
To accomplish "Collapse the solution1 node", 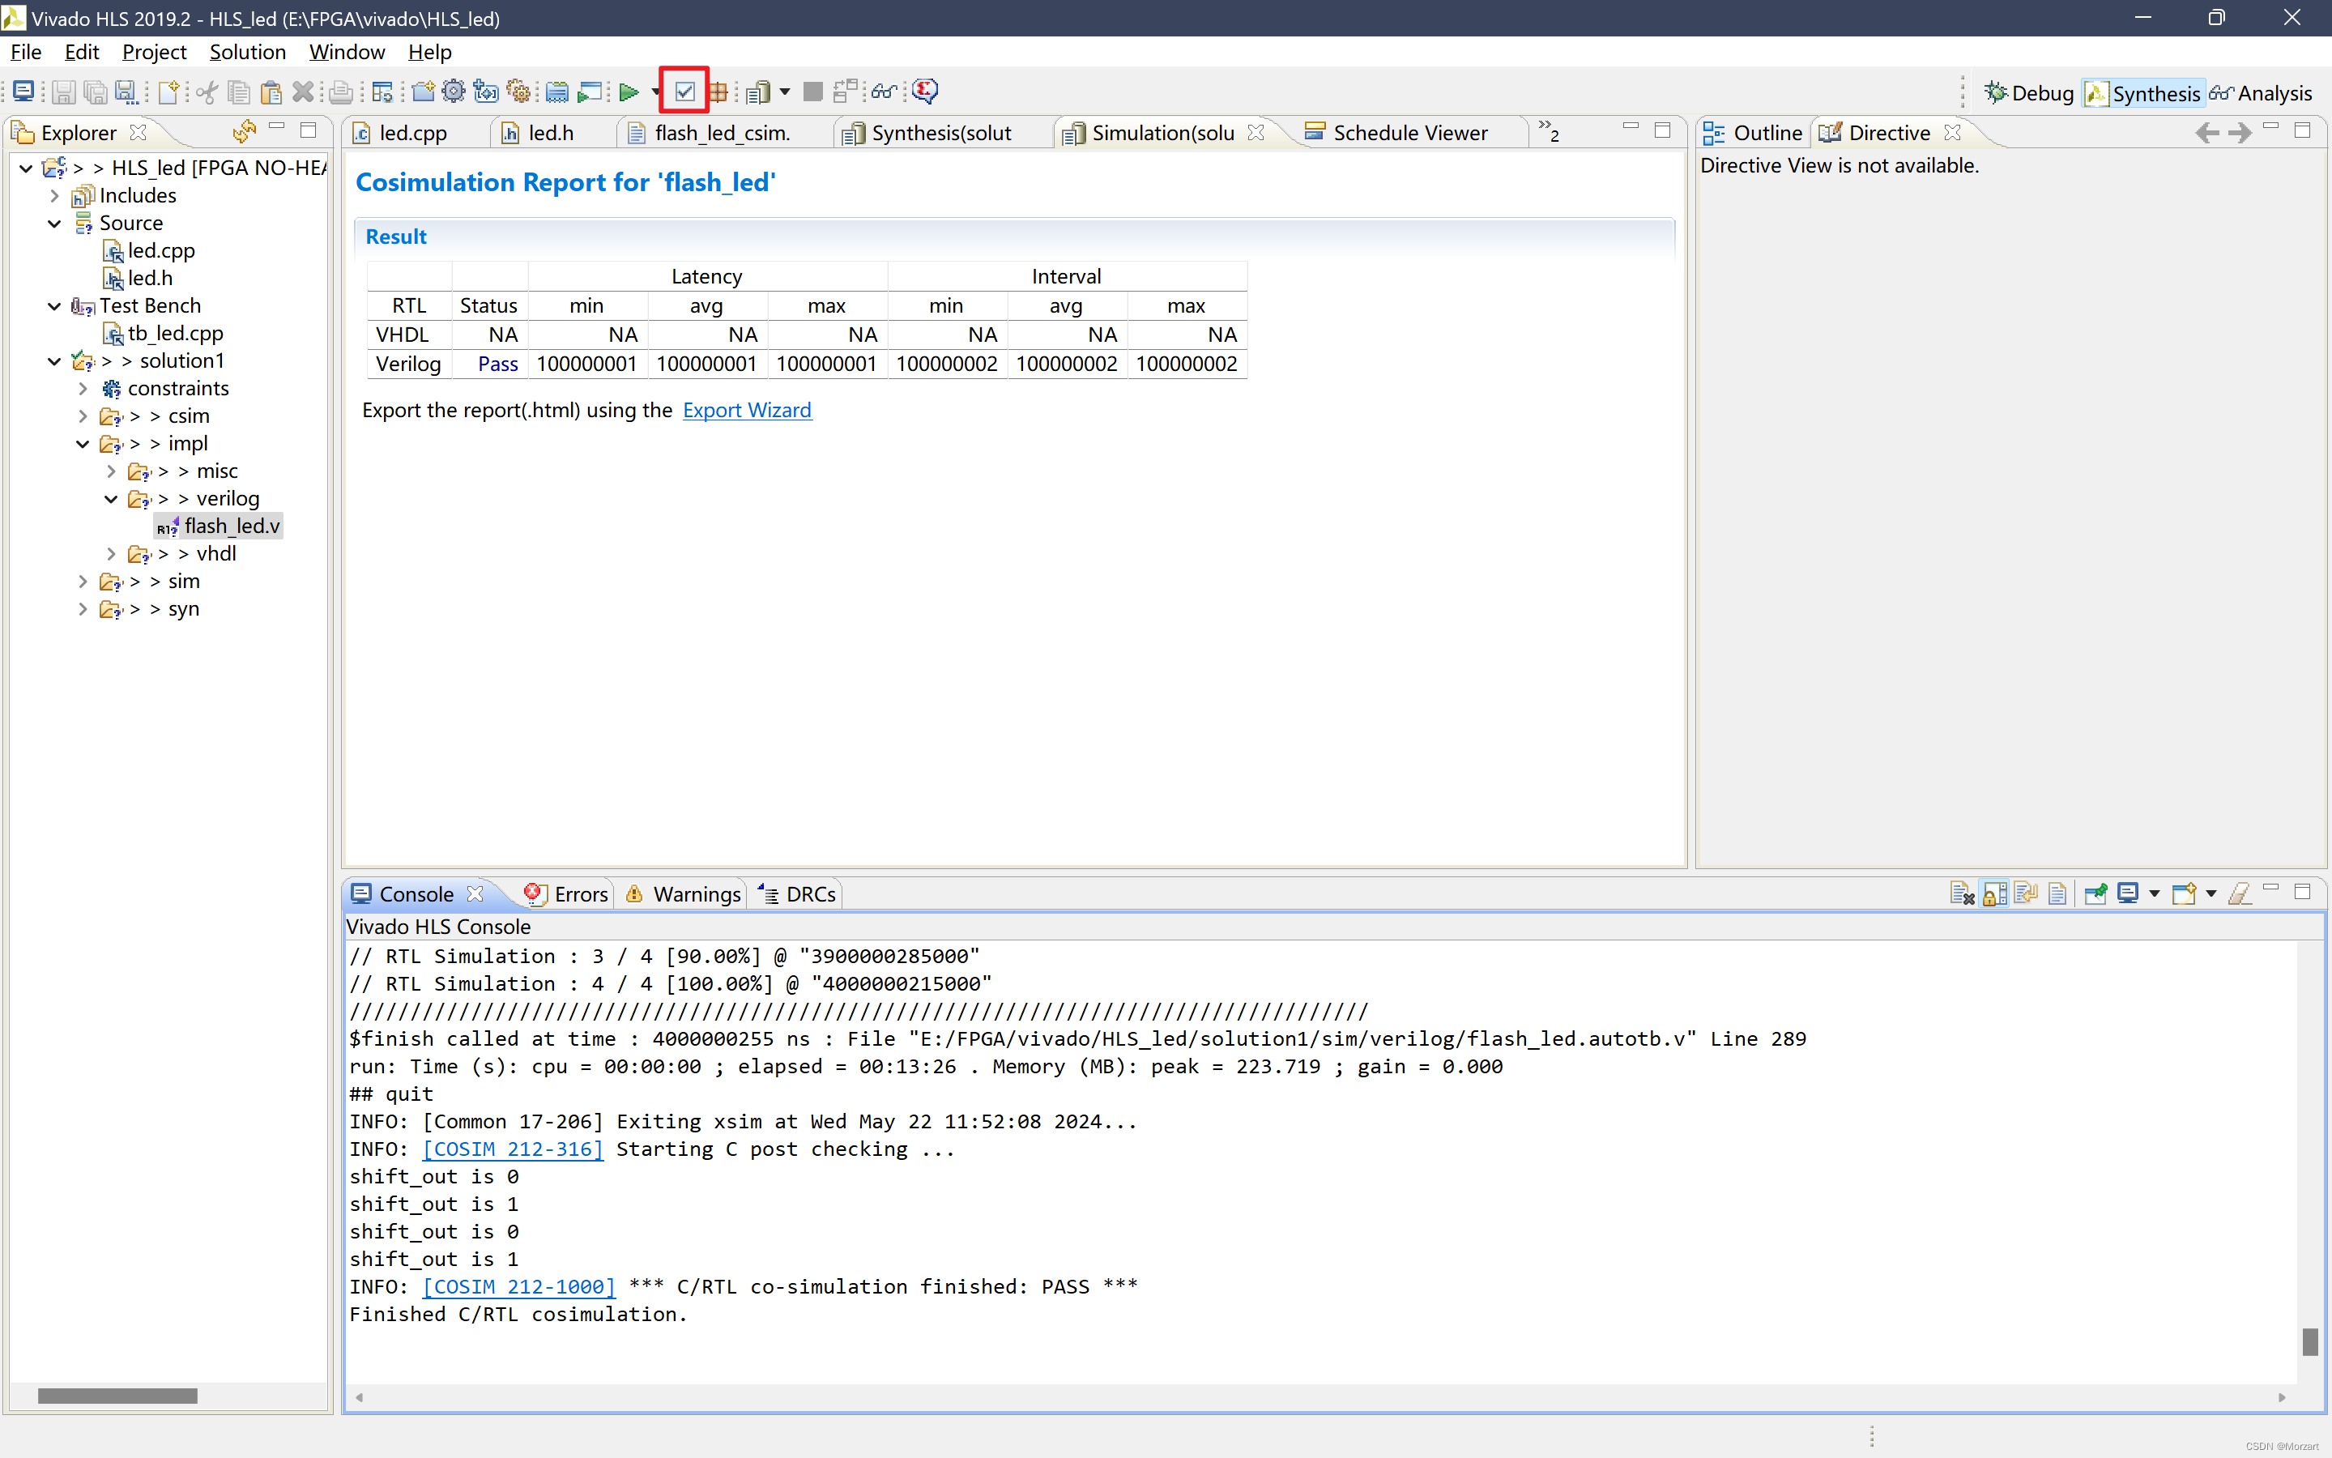I will tap(55, 360).
